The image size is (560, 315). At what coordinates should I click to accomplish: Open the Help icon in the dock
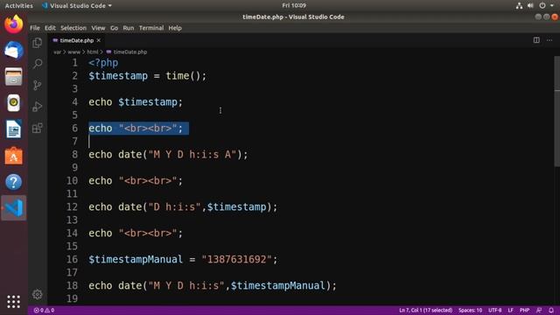coord(14,182)
